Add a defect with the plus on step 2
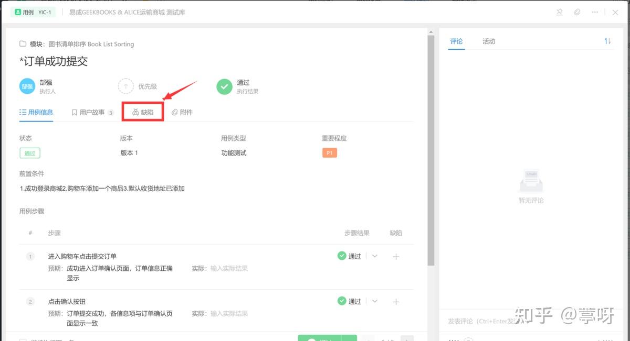630x341 pixels. [x=396, y=301]
